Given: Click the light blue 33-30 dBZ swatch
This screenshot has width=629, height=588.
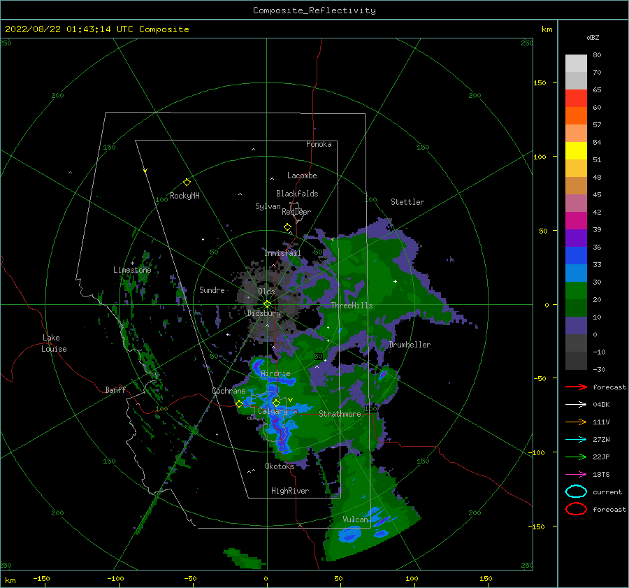Looking at the screenshot, I should [576, 273].
